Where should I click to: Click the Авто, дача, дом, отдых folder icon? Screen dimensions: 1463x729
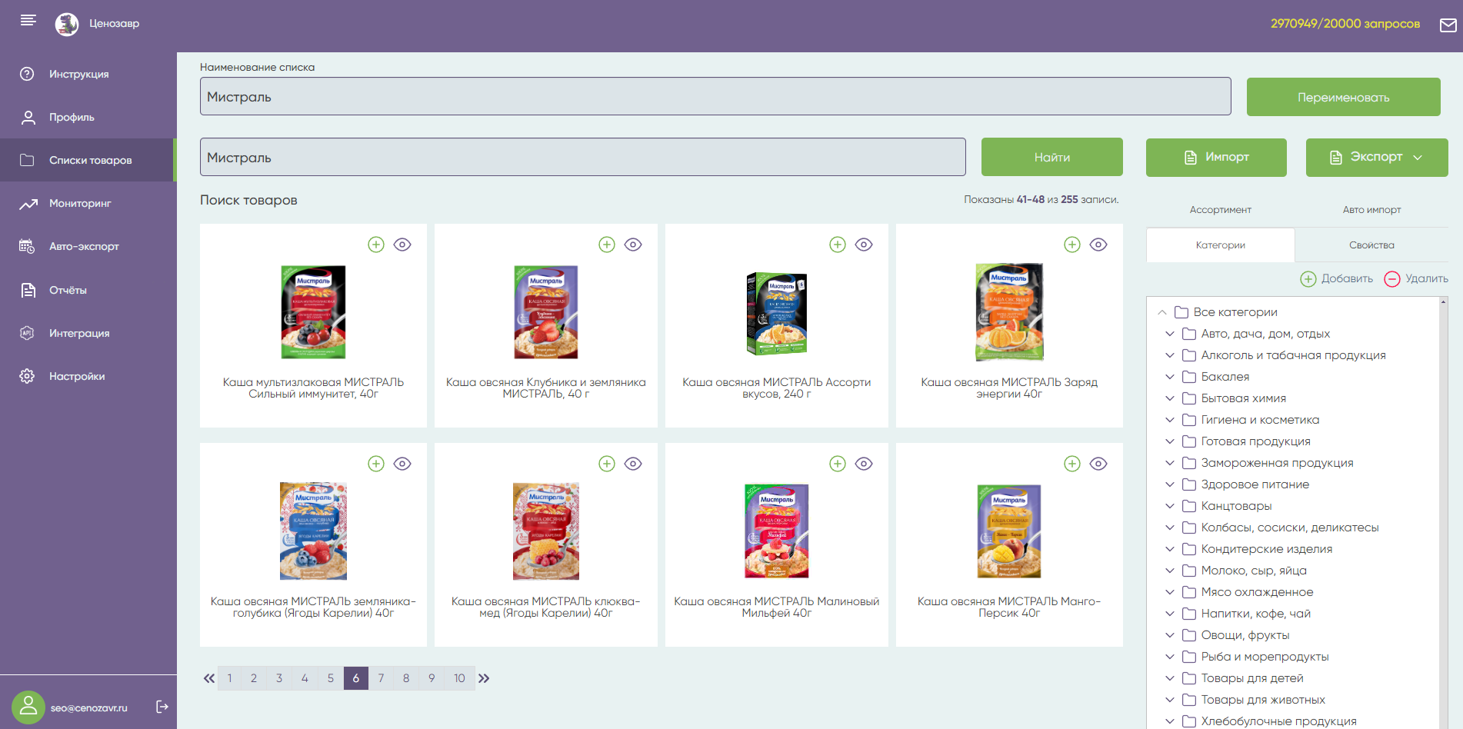[1189, 334]
